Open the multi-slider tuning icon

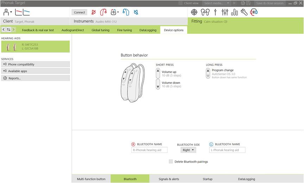[225, 12]
